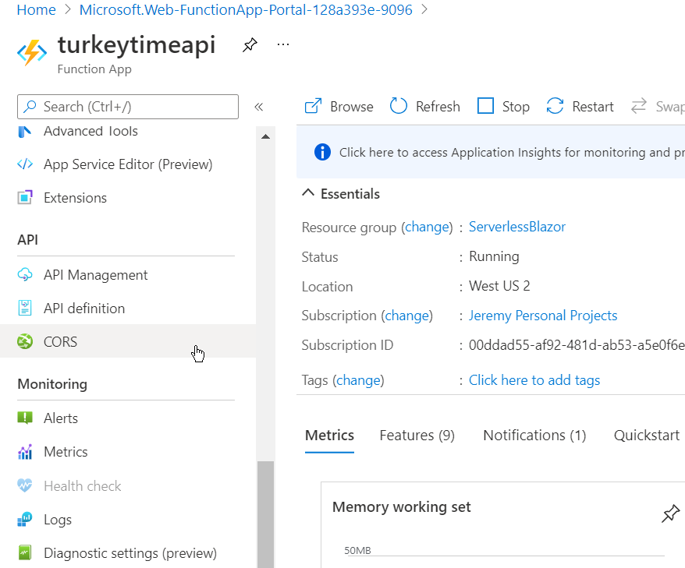685x568 pixels.
Task: Focus the Search (Ctrl+/) field
Action: click(128, 107)
